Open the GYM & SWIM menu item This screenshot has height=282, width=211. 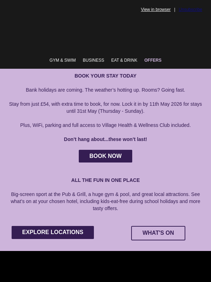click(63, 60)
